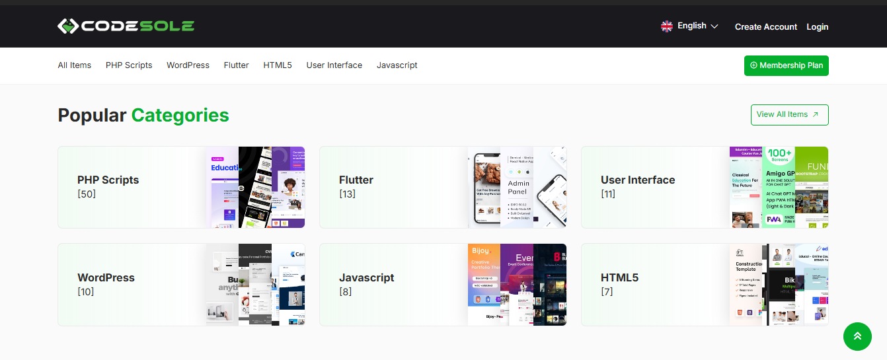Image resolution: width=887 pixels, height=360 pixels.
Task: Click the scroll-to-top green arrow button
Action: tap(857, 336)
